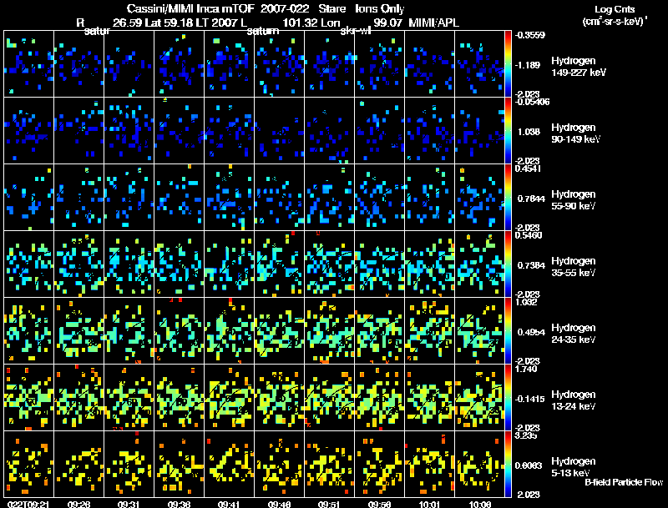Select the 24-35 keV image panel at 09:41
Viewport: 668px width, 508px height.
229,330
